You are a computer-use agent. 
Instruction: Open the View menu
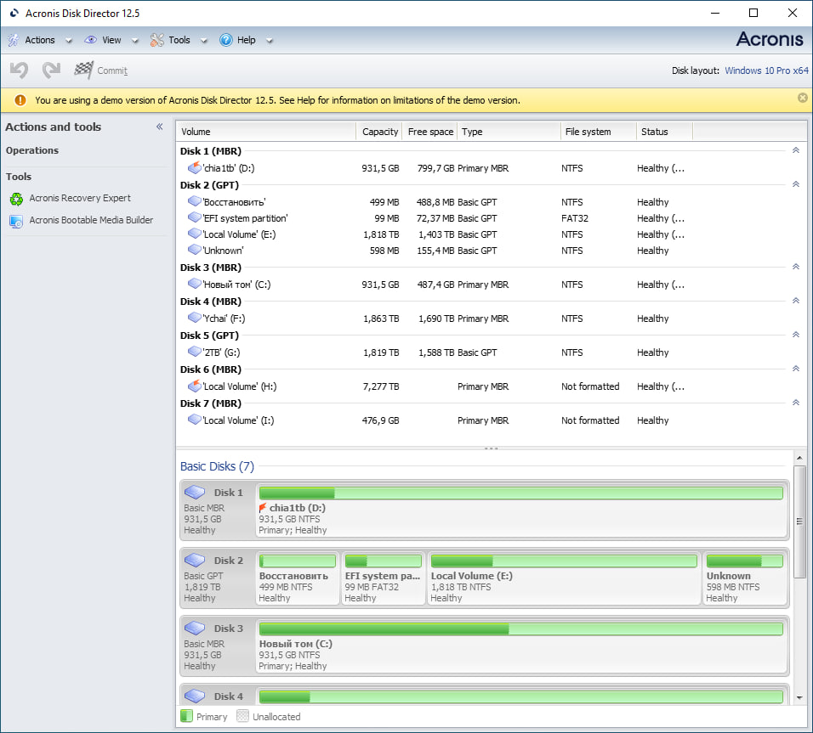(x=111, y=40)
